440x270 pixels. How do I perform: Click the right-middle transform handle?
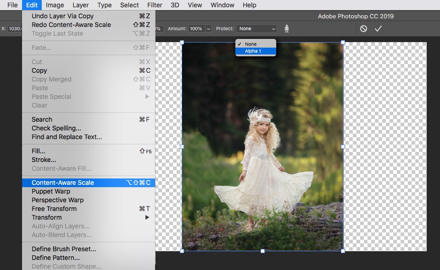[x=343, y=147]
